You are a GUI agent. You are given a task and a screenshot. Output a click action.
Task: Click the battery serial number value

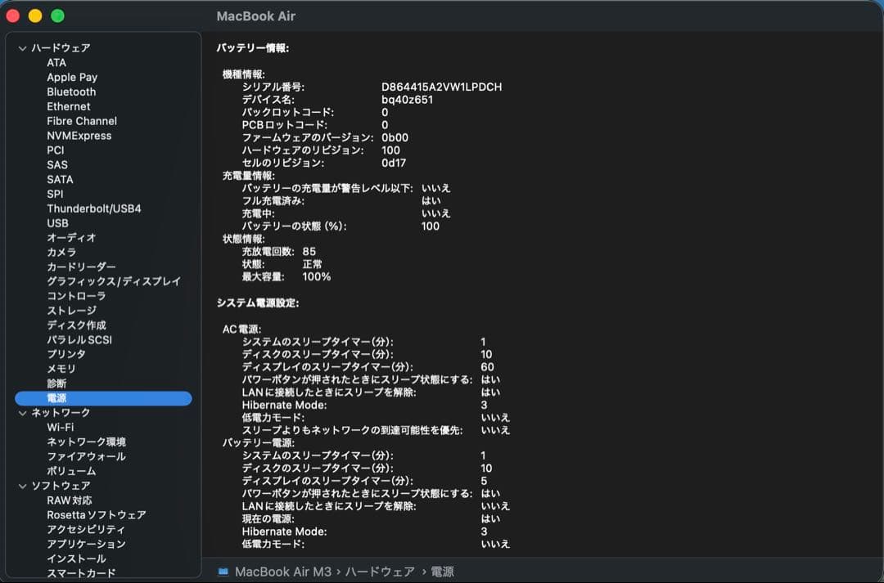[441, 87]
